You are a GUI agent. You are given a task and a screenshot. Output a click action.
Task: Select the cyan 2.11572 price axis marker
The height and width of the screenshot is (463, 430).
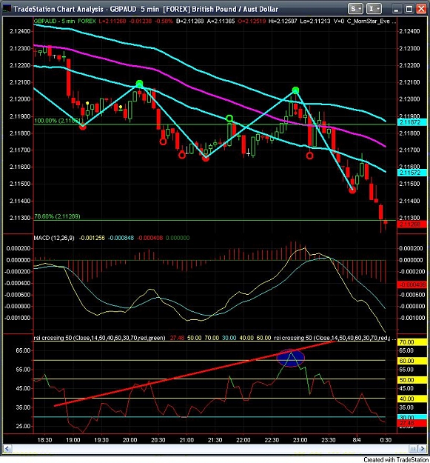[x=412, y=173]
